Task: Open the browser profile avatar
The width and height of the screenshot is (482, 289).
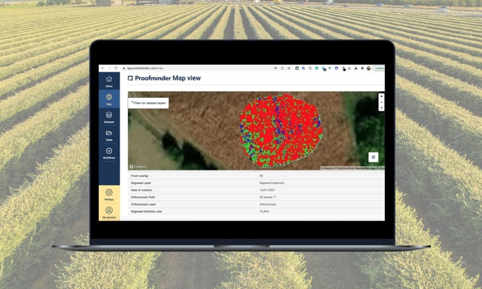Action: tap(369, 68)
